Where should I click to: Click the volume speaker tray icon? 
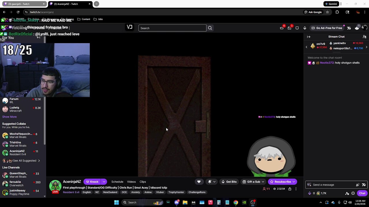(x=350, y=202)
